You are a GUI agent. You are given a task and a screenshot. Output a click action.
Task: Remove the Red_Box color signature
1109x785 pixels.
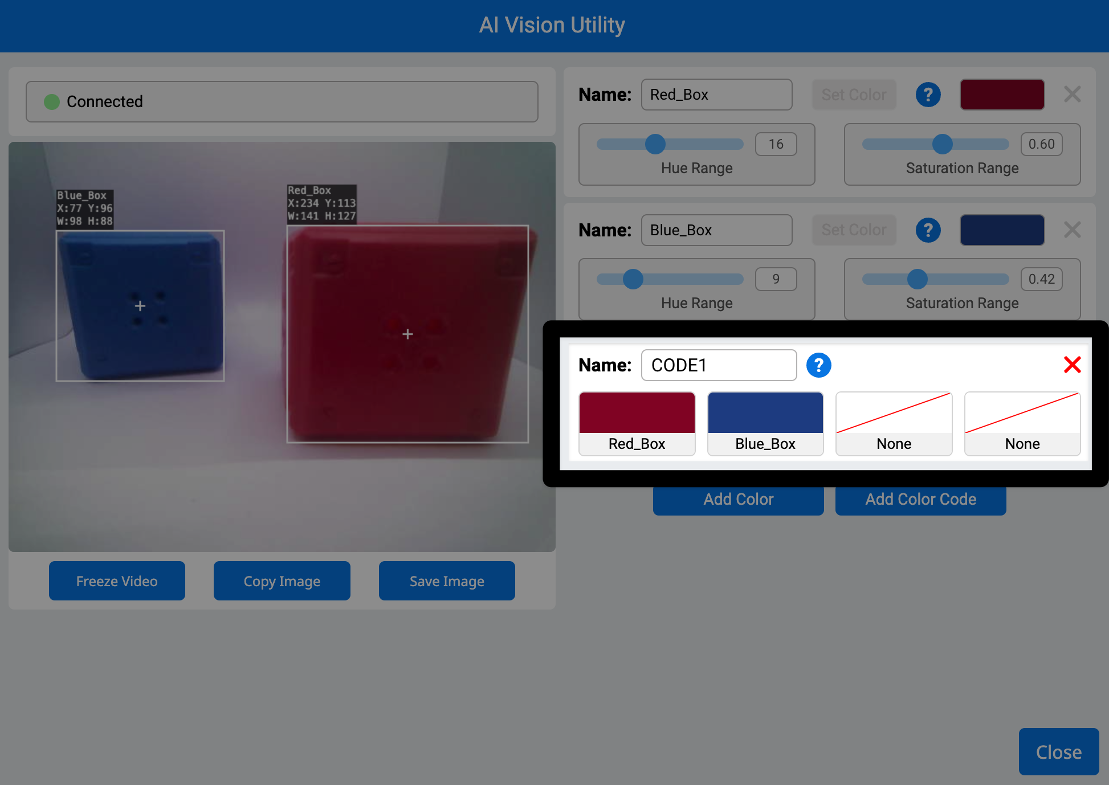(1073, 95)
